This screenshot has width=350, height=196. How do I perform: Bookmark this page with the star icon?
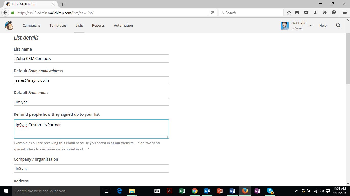click(x=289, y=13)
